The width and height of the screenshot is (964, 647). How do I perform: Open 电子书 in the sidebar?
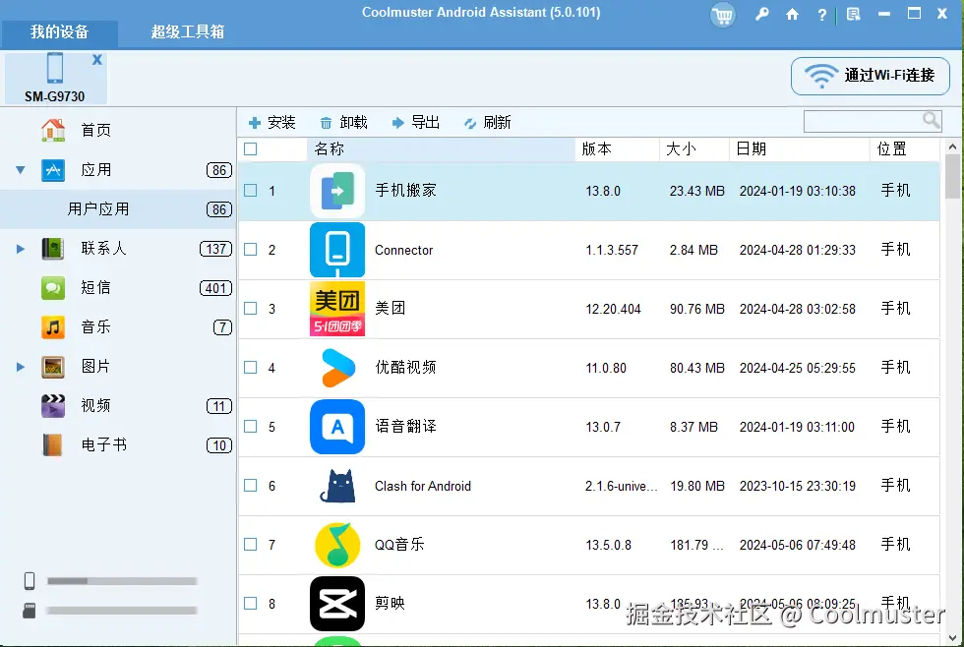(x=118, y=444)
